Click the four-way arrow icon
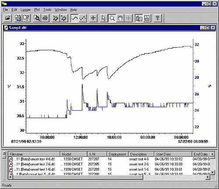Image resolution: width=219 pixels, height=189 pixels. tap(93, 18)
